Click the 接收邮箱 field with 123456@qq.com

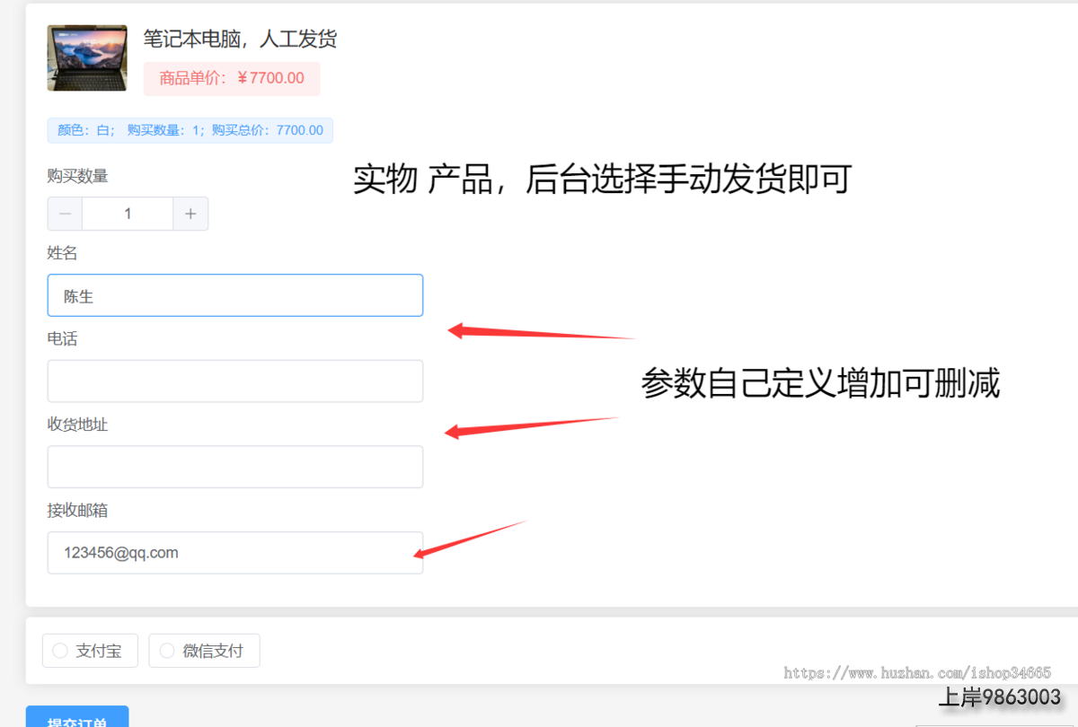234,553
